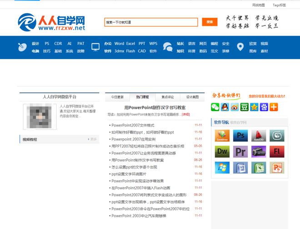300x229 pixels.
Task: Focus the site search input box
Action: click(x=151, y=22)
